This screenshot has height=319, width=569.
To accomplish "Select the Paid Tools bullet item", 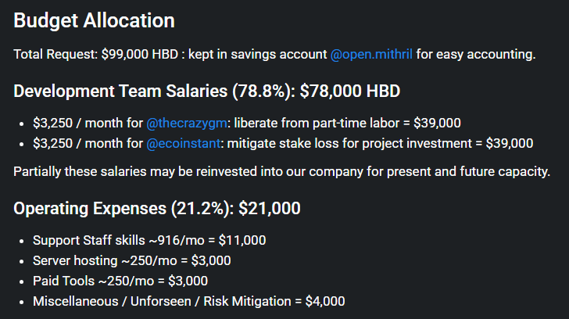I will click(120, 281).
